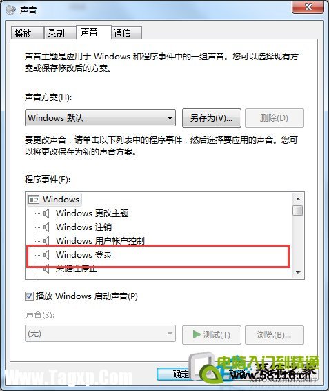Click the sound dialog title bar icon
This screenshot has height=391, width=329.
(x=10, y=10)
